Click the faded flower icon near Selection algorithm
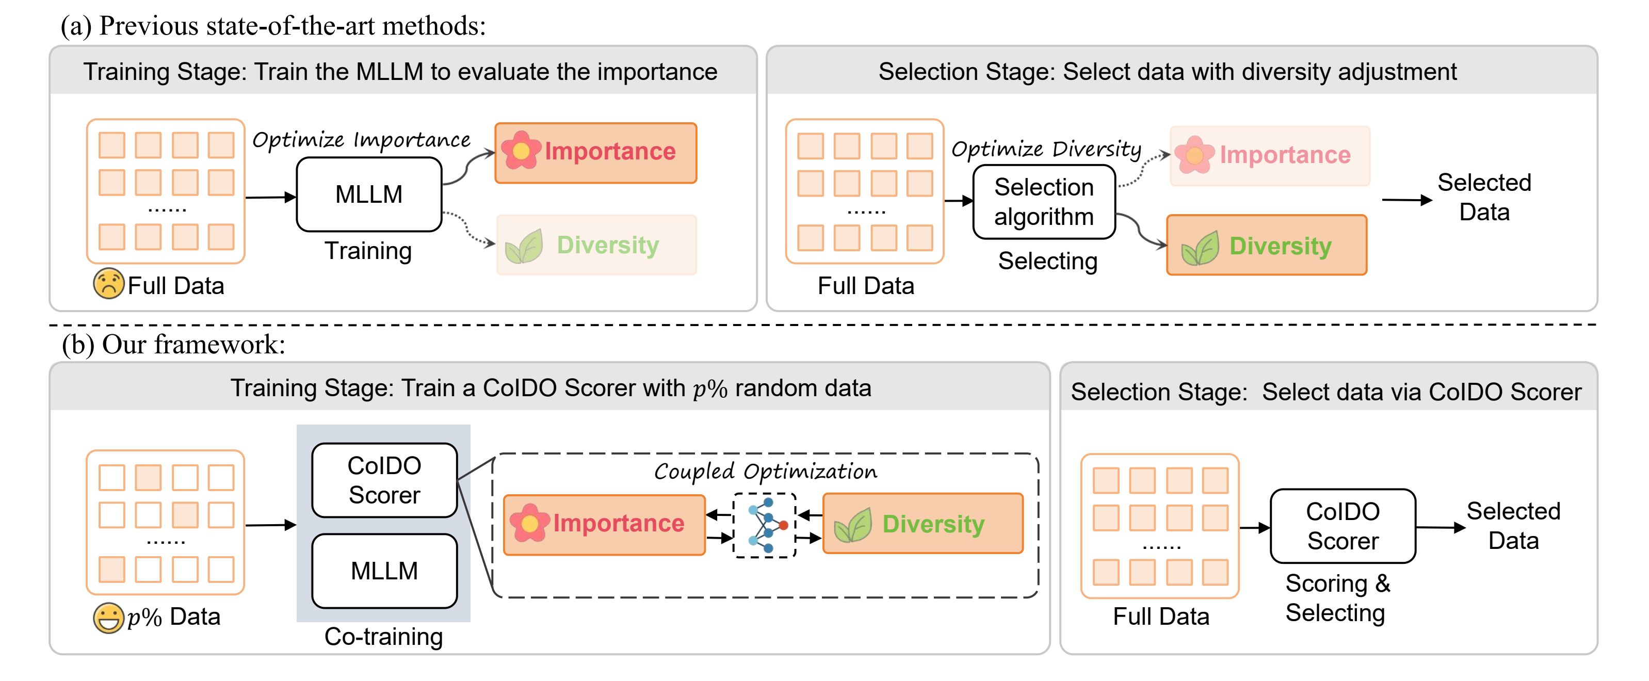Screen dimensions: 1649x681 pos(1194,155)
